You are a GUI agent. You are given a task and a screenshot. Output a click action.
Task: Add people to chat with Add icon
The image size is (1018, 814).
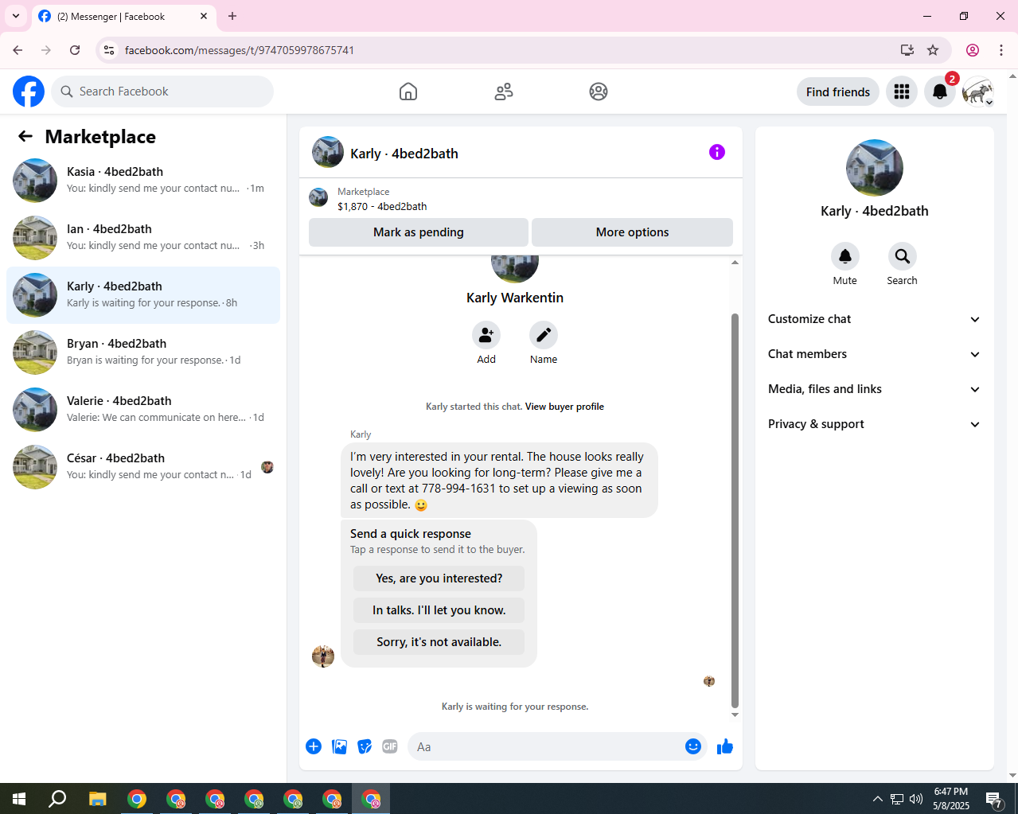[x=486, y=335]
